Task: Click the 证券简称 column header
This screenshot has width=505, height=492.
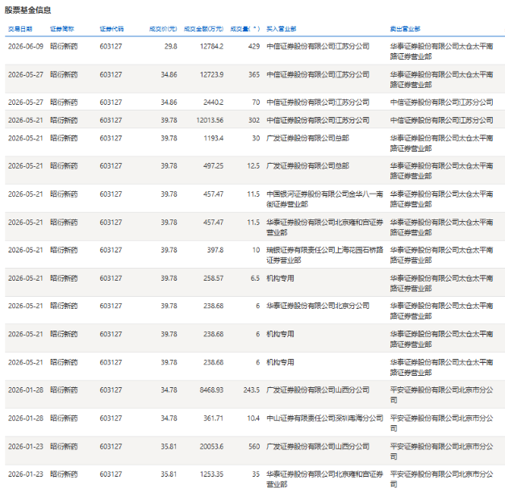Action: [62, 29]
